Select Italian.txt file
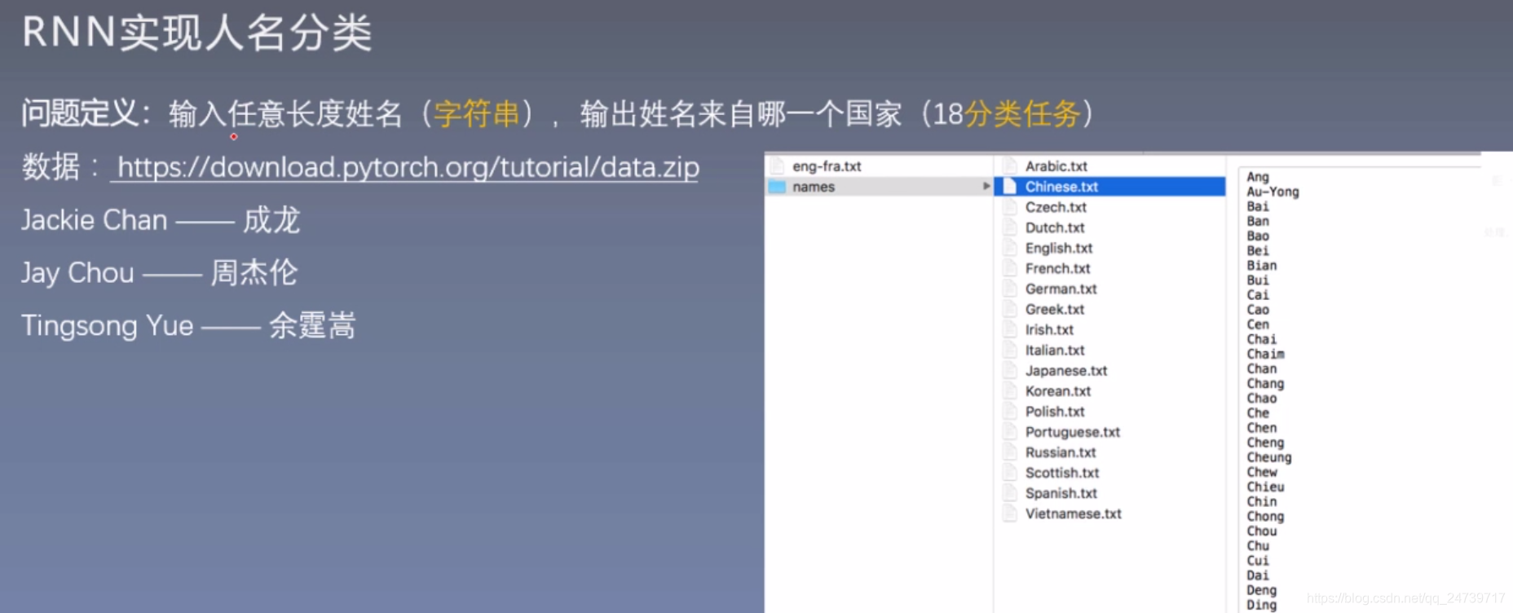Image resolution: width=1513 pixels, height=613 pixels. pos(1055,350)
